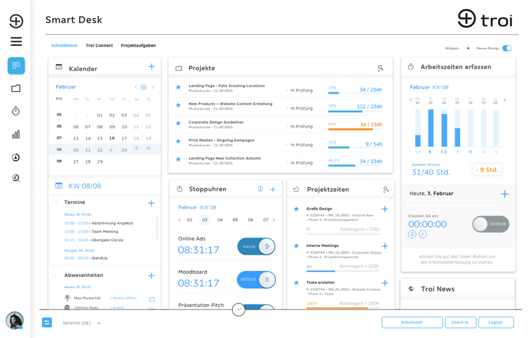Unstar Landing Page - Foto Scouting Locations
Image resolution: width=532 pixels, height=338 pixels.
178,88
